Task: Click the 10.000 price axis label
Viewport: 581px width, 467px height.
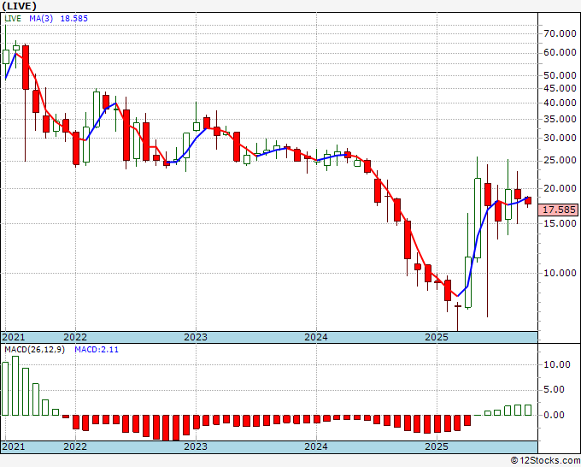Action: 560,273
